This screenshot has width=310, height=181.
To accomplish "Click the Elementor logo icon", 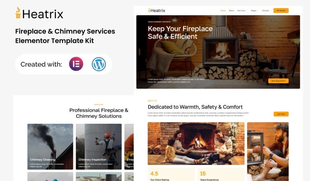I will pyautogui.click(x=76, y=64).
